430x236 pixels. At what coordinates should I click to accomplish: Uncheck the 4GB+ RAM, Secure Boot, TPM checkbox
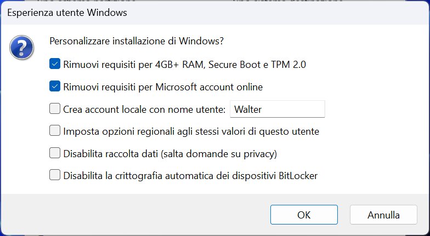point(55,64)
